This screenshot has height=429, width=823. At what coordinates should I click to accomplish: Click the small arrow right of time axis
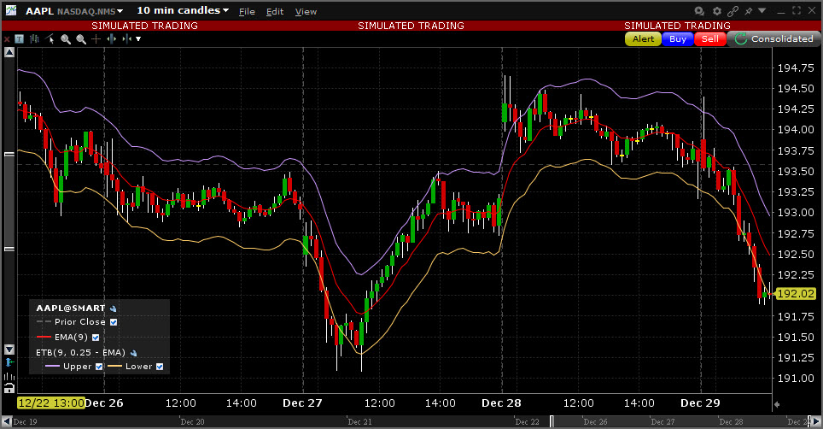[777, 404]
